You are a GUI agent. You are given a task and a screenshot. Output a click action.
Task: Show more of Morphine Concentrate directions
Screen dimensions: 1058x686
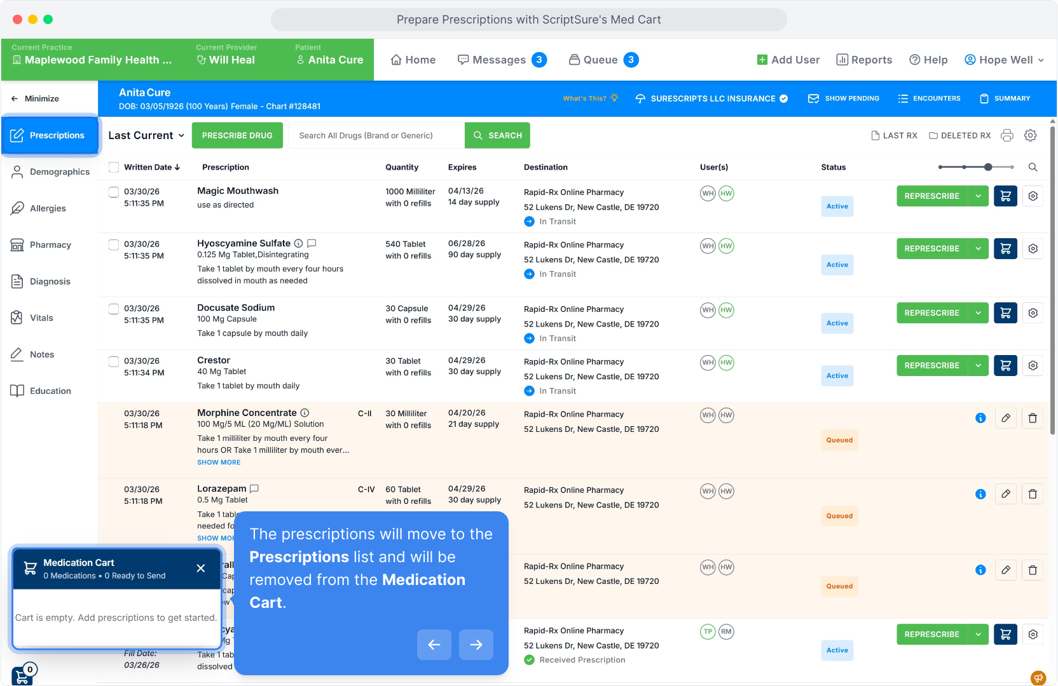click(219, 462)
